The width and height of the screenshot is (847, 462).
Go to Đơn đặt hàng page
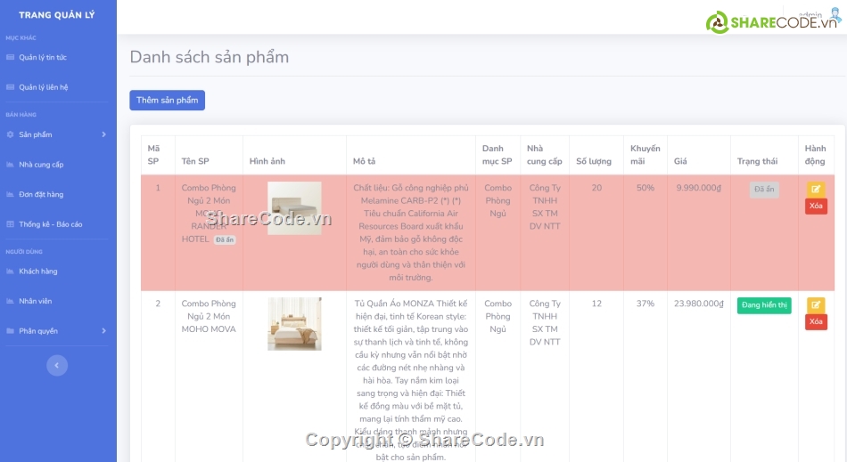(41, 194)
